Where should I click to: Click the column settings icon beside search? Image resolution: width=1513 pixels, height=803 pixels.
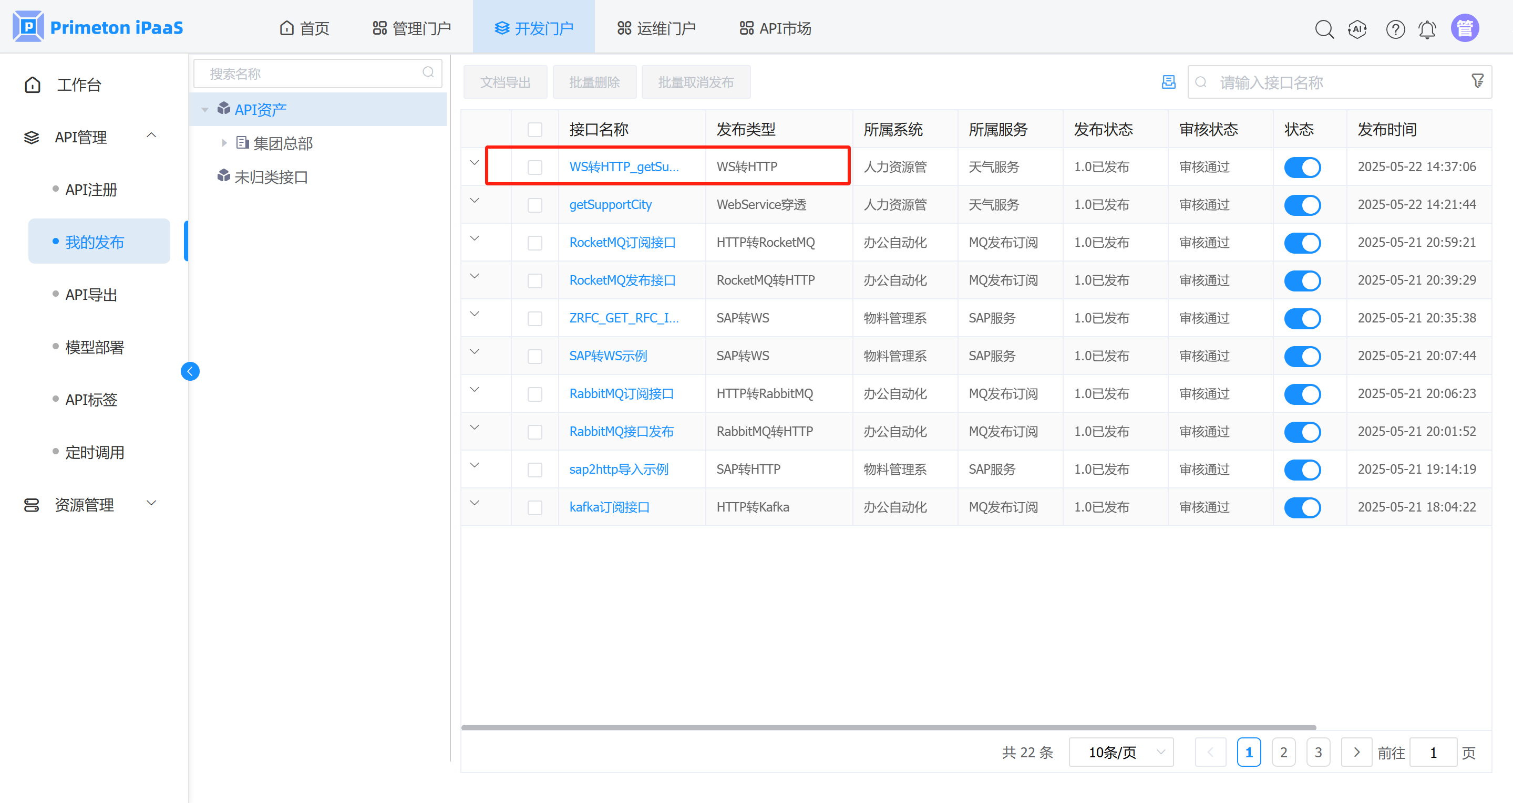point(1168,82)
